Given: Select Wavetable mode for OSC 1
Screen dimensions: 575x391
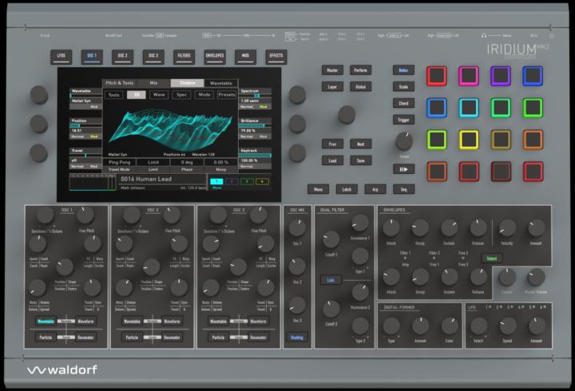Looking at the screenshot, I should click(46, 322).
